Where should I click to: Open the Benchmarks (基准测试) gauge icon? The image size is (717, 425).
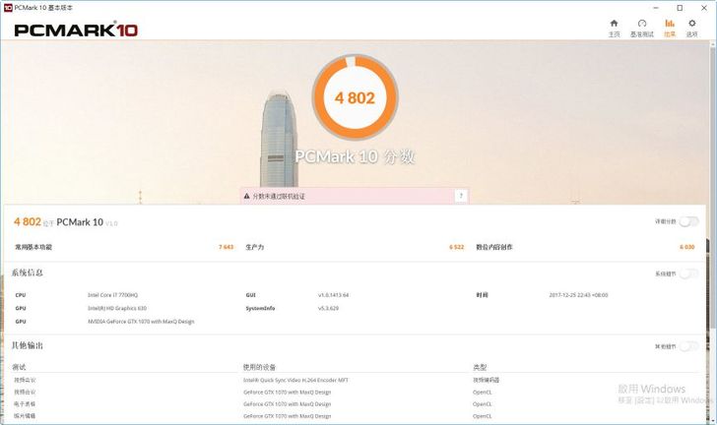coord(642,24)
